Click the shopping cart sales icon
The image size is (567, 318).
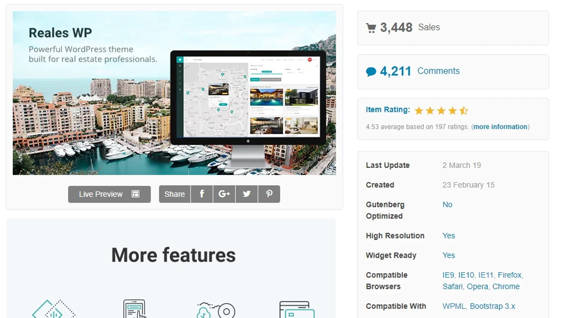371,28
